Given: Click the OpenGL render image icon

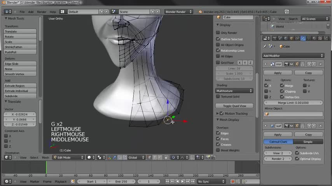Looking at the screenshot, I should (x=208, y=157).
